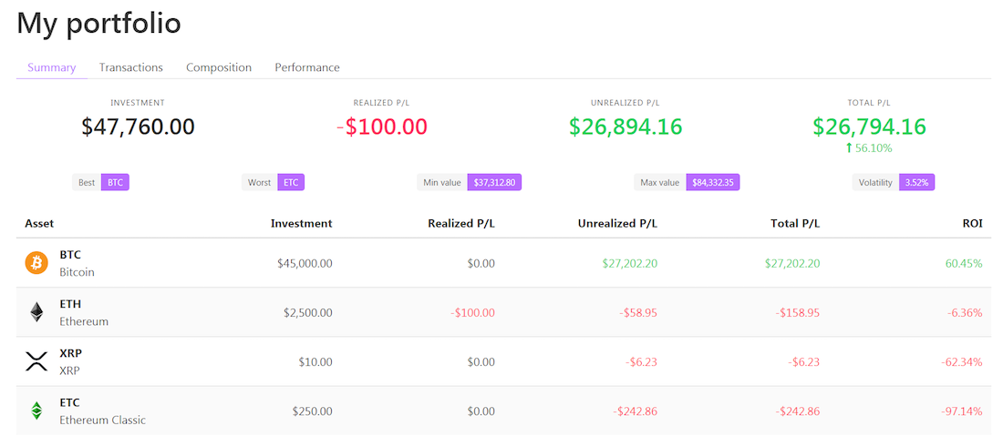
Task: Click the Volatility 3.52% badge
Action: (894, 182)
